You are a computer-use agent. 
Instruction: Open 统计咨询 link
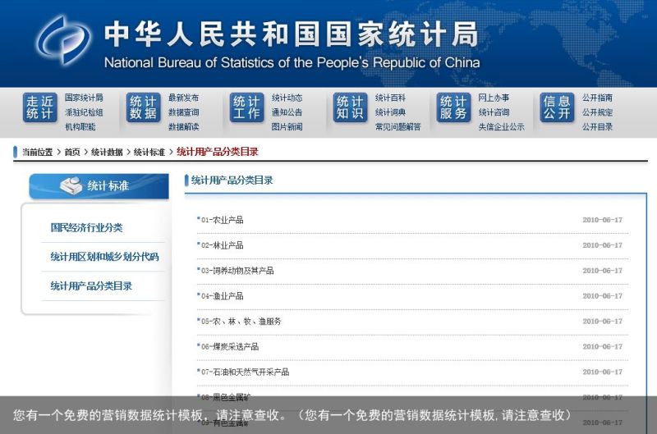tap(494, 112)
